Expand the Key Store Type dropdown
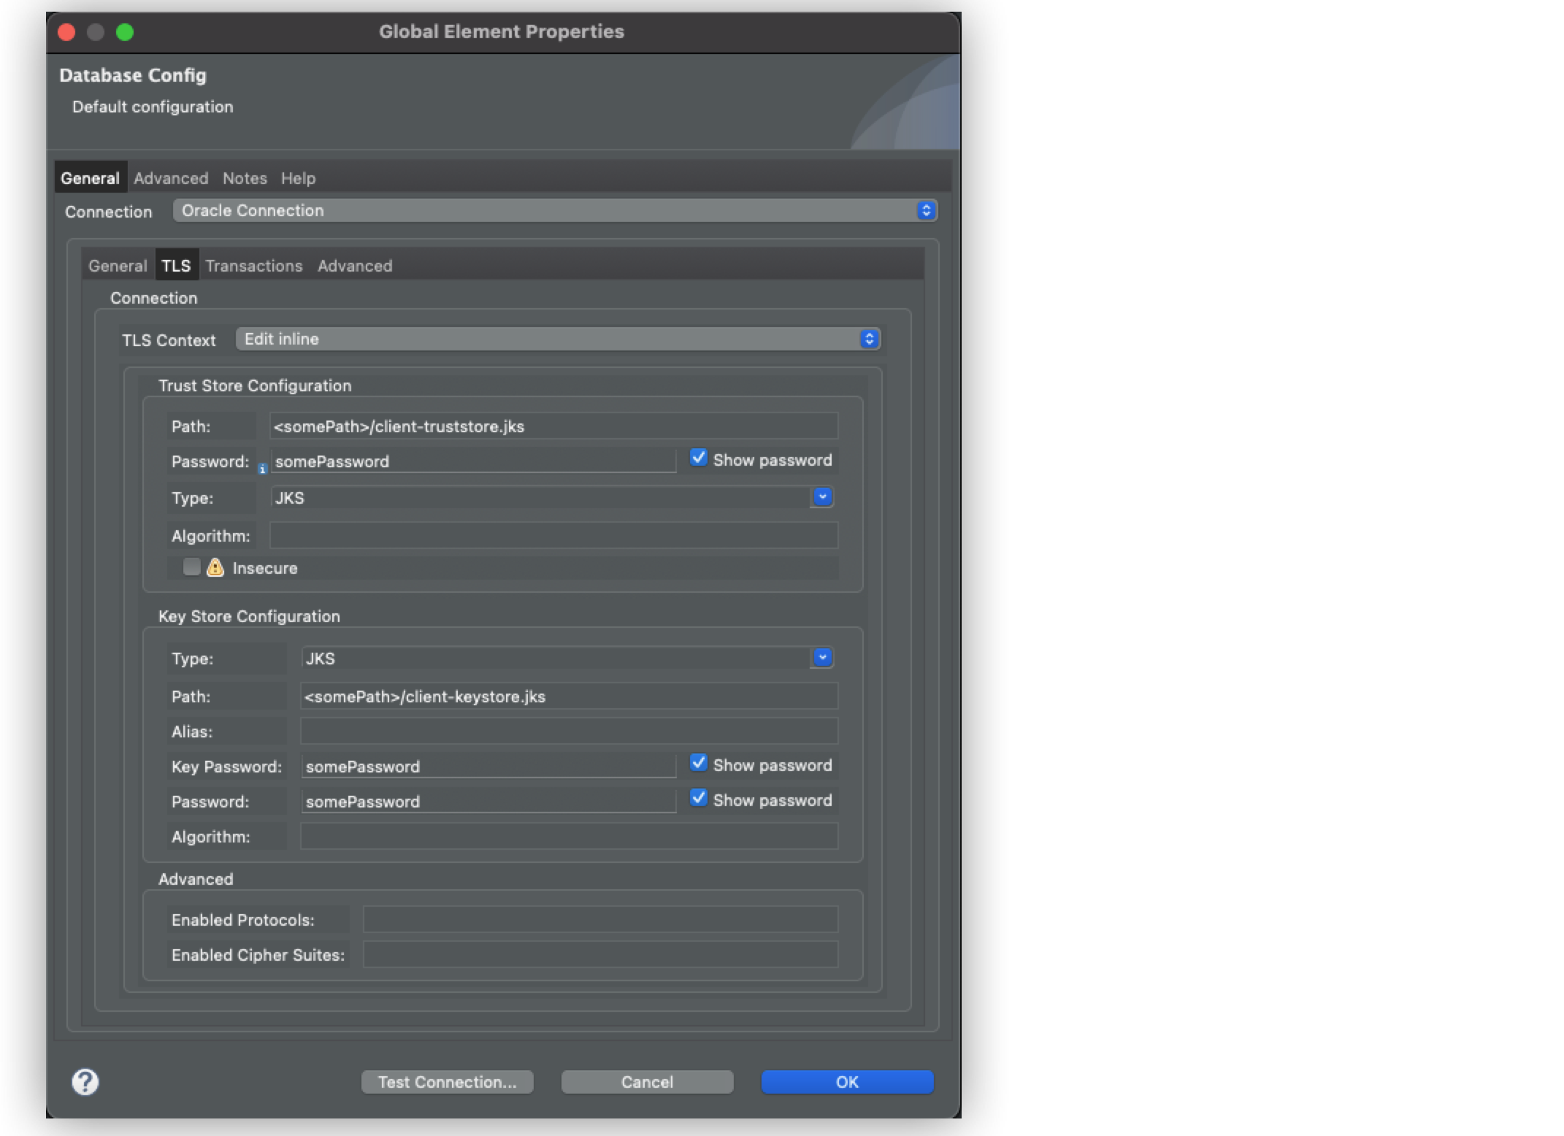1564x1136 pixels. pos(824,656)
